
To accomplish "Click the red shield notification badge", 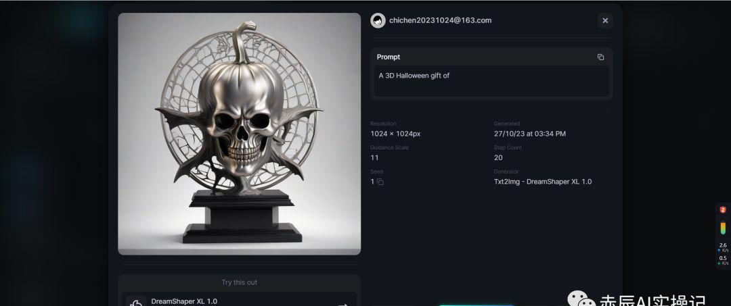I will click(x=723, y=210).
